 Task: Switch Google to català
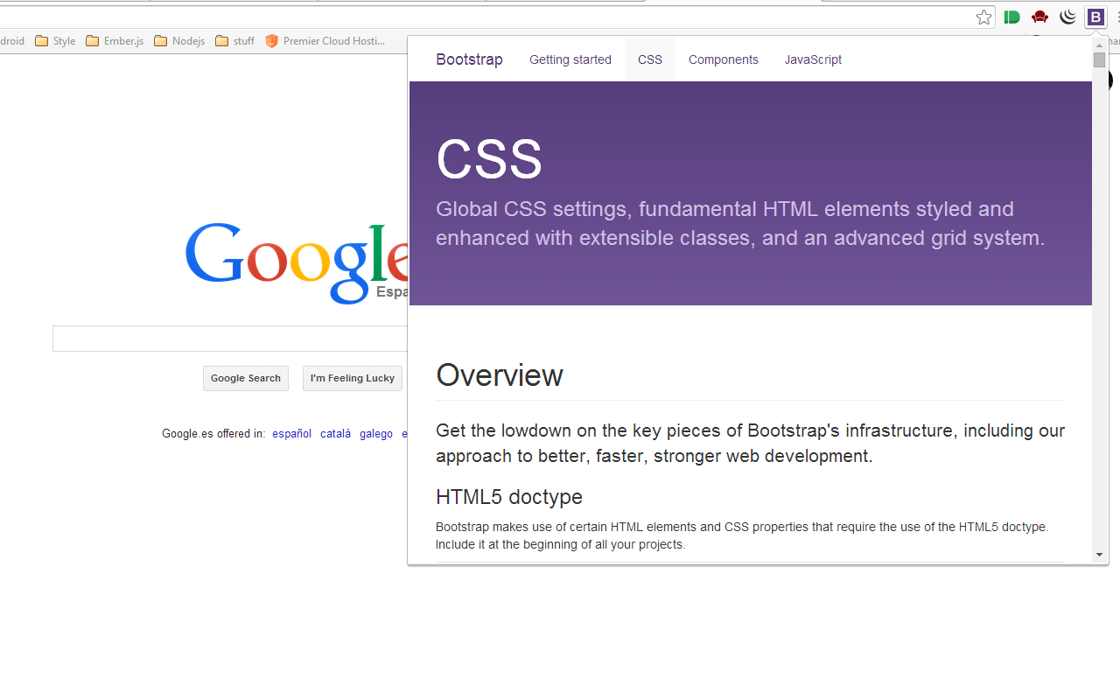coord(335,433)
